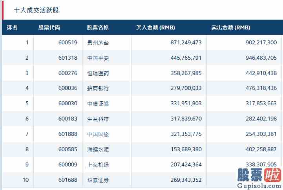Click buy amount 445,765,791
283x190 pixels.
(186, 58)
